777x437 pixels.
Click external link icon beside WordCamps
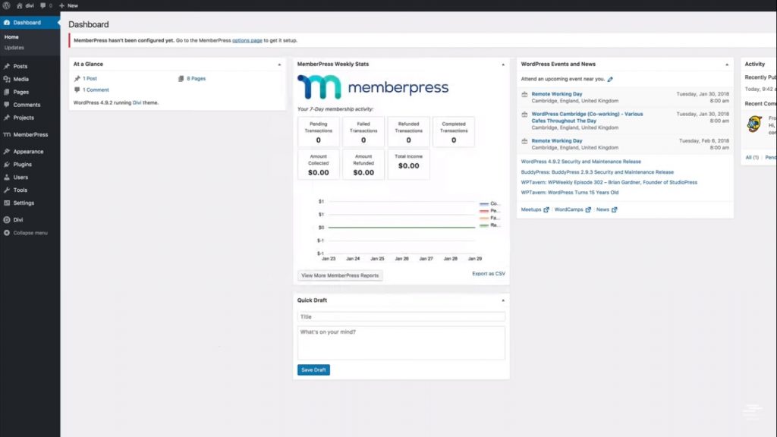click(588, 209)
